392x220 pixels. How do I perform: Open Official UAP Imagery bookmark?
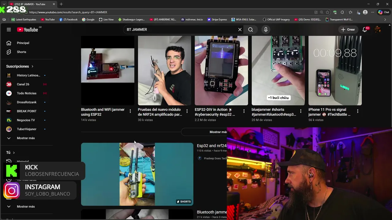click(276, 20)
